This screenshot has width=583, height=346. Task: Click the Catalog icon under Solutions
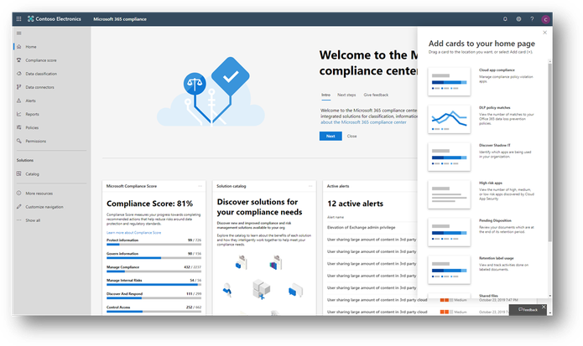(x=19, y=173)
